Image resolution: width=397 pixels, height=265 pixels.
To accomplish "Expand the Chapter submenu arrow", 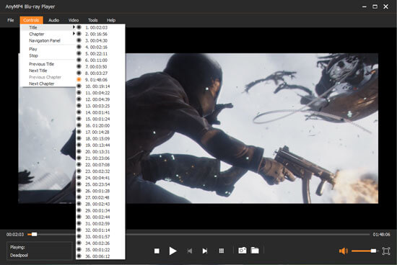I will pos(74,34).
